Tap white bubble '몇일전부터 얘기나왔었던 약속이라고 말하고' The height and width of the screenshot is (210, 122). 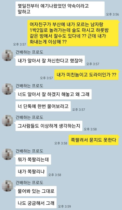click(60, 9)
